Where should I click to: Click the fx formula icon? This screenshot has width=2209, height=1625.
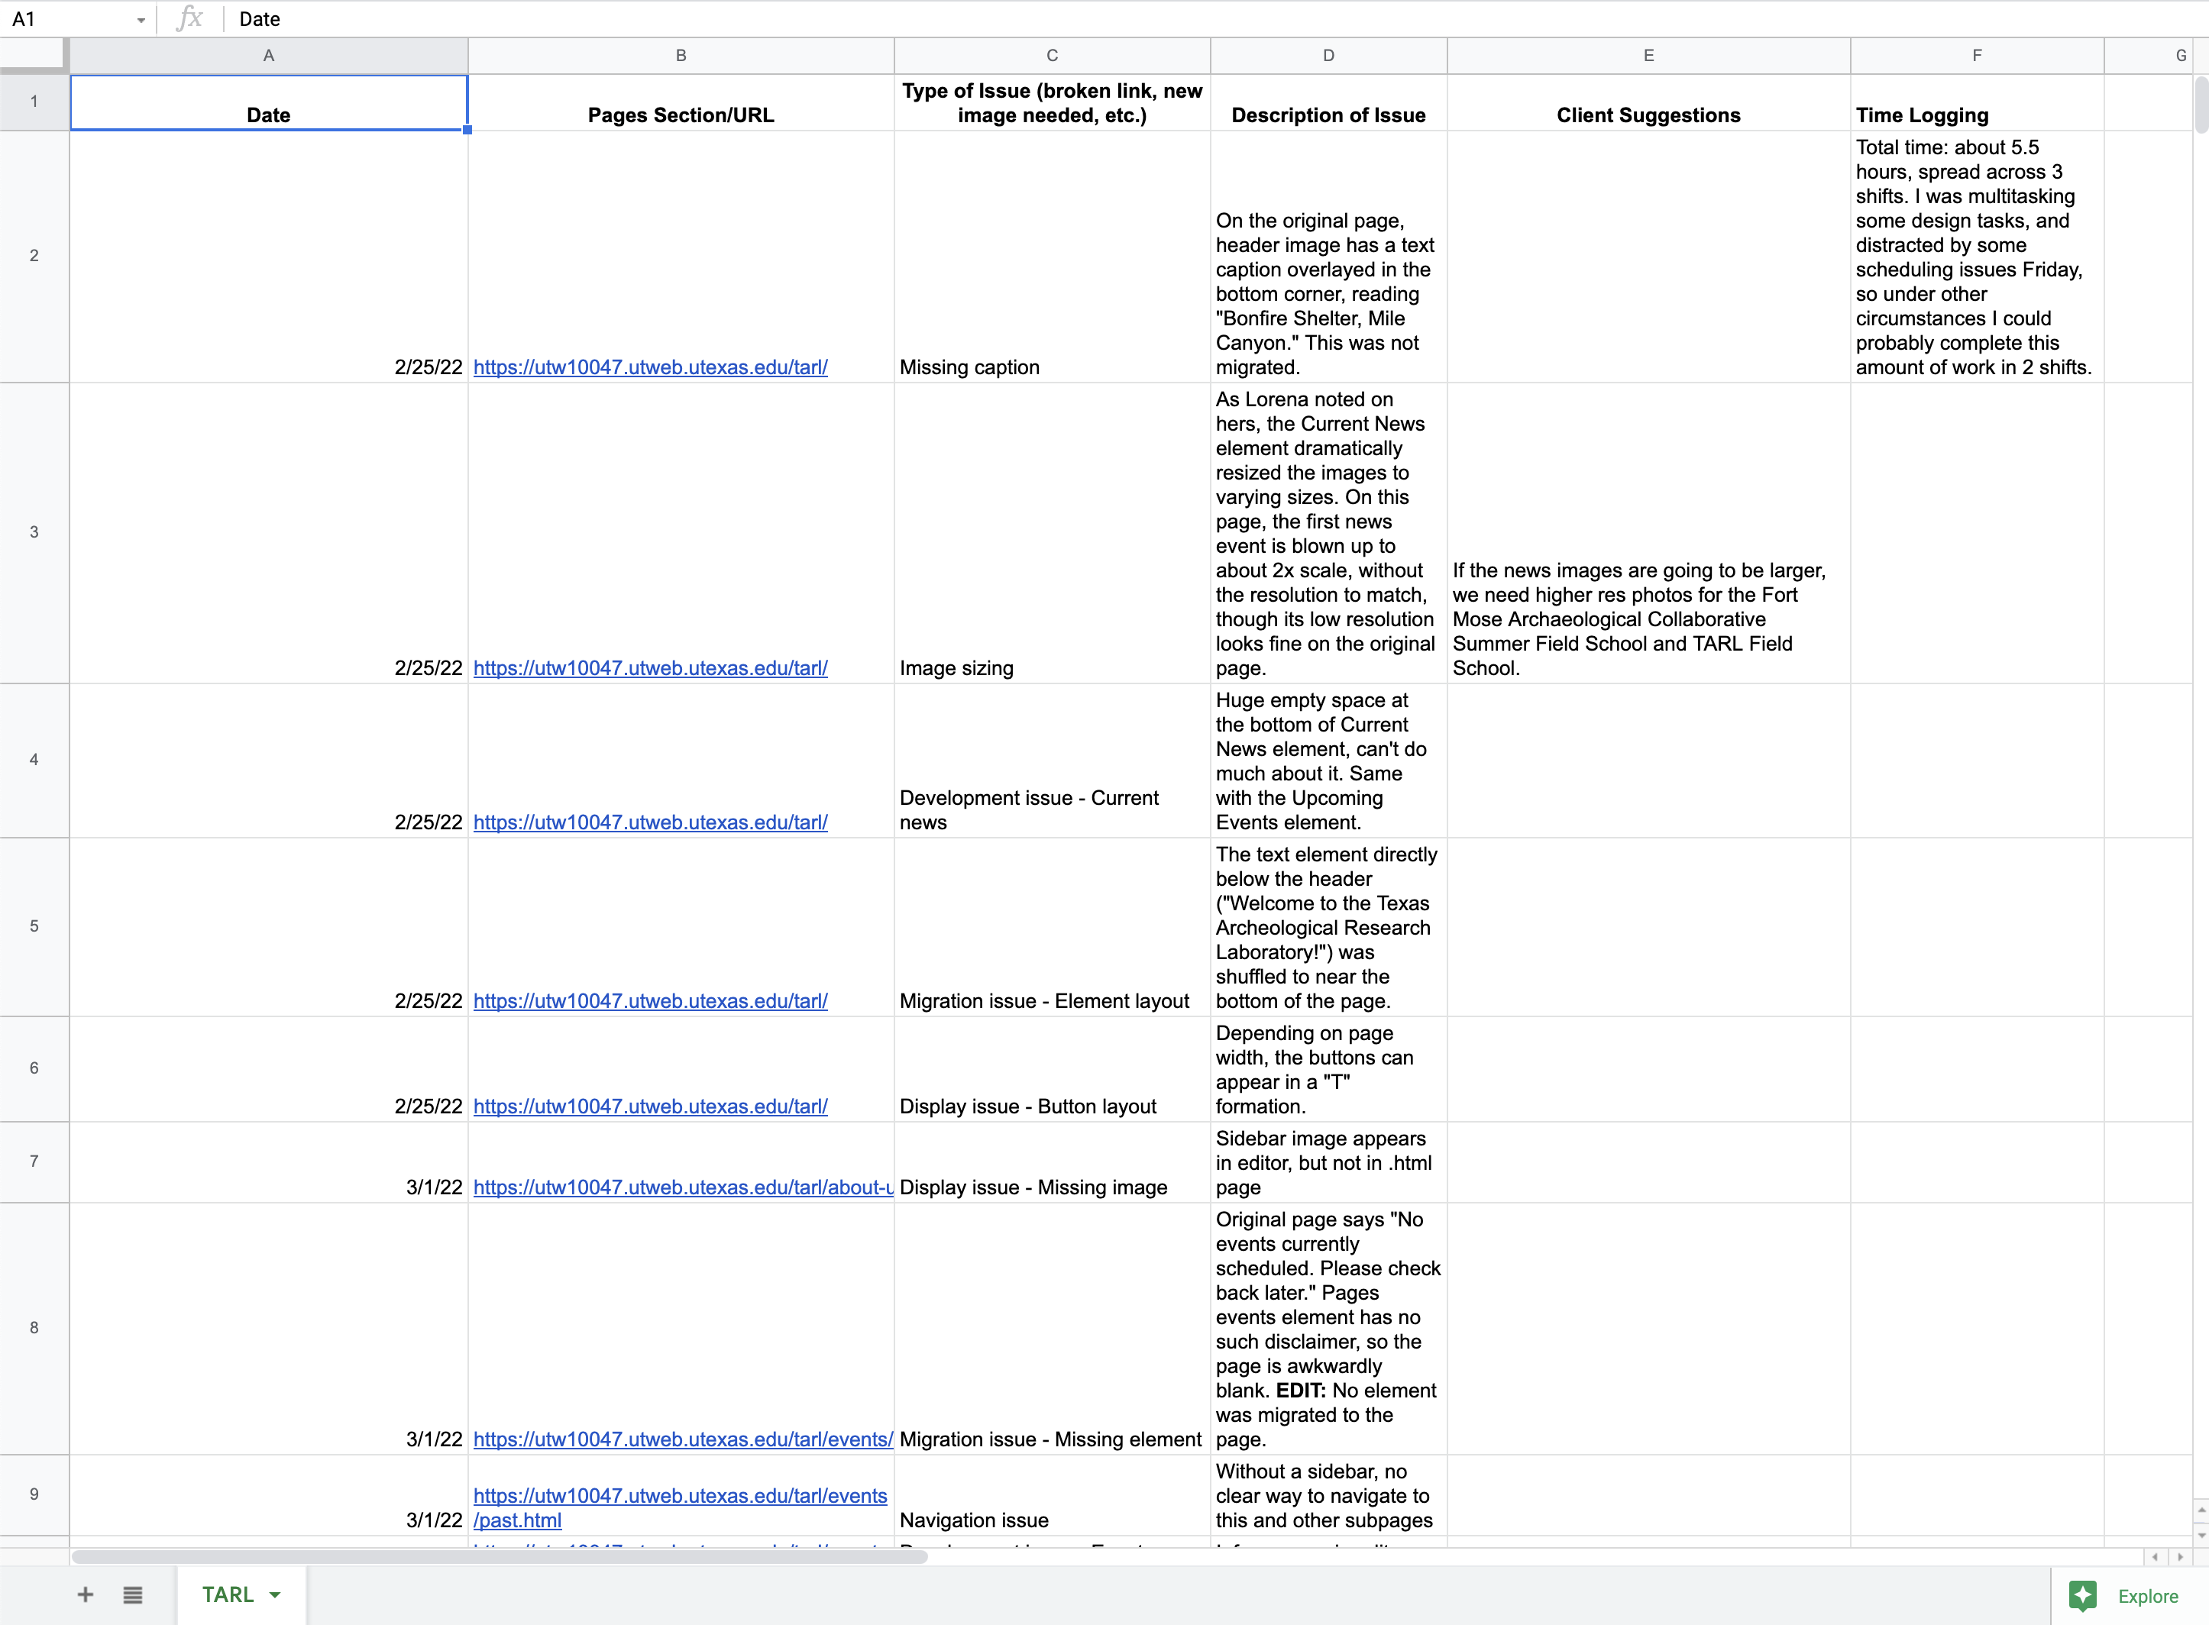point(189,18)
